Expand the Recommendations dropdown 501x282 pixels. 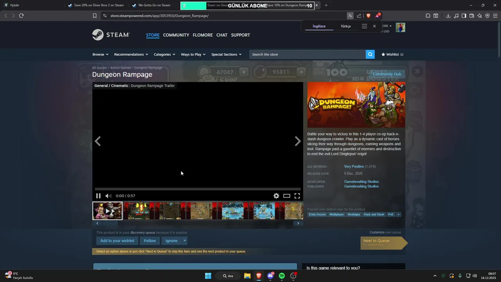(x=131, y=54)
